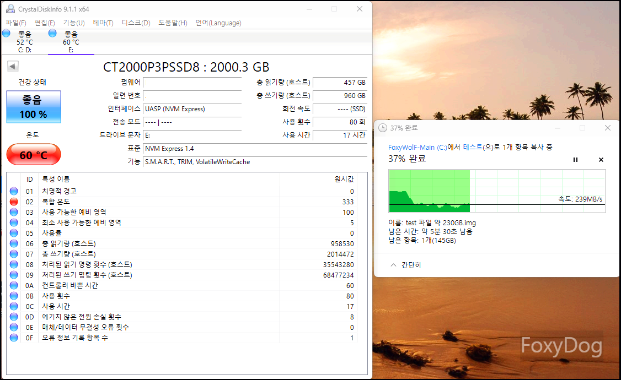Image resolution: width=621 pixels, height=380 pixels.
Task: Click the 펌웨어 input field
Action: click(192, 83)
